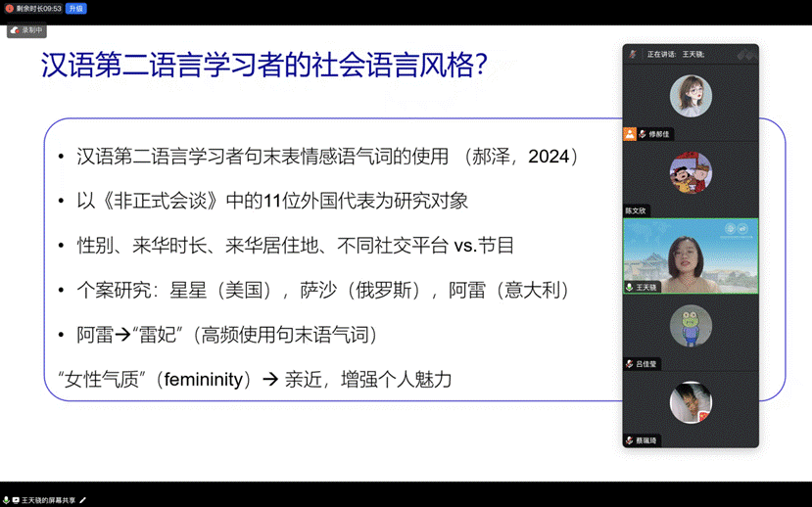Click the muted mic icon next to 蔡珮琦
The width and height of the screenshot is (812, 507).
[630, 441]
